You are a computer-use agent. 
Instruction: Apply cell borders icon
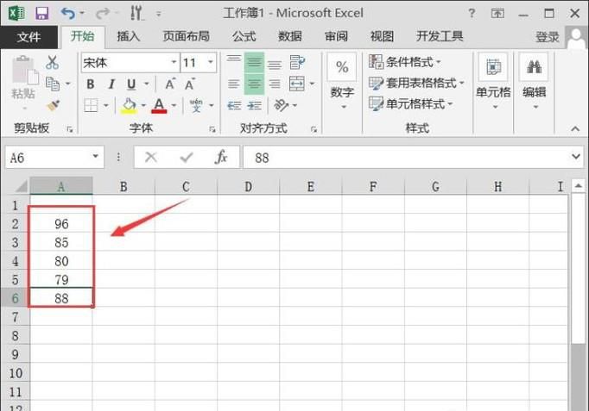[91, 106]
